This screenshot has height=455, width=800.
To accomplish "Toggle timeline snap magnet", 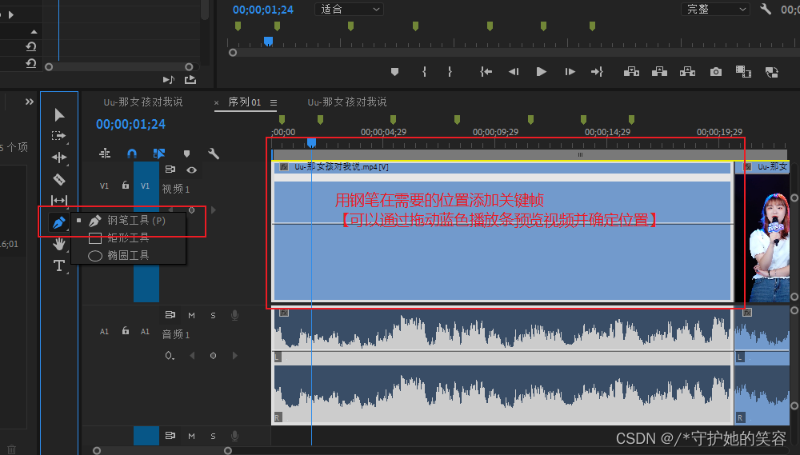I will pyautogui.click(x=132, y=154).
